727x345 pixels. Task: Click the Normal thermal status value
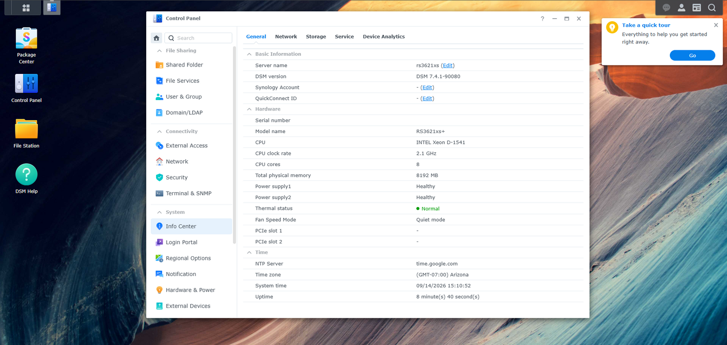click(430, 208)
